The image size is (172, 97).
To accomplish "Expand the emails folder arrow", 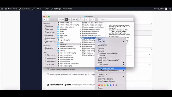I will tap(80, 31).
